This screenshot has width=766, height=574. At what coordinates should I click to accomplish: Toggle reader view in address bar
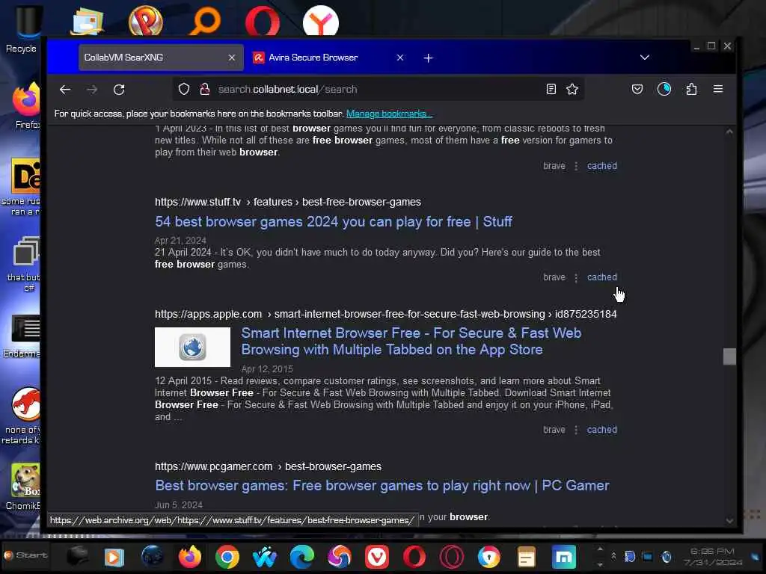tap(551, 90)
